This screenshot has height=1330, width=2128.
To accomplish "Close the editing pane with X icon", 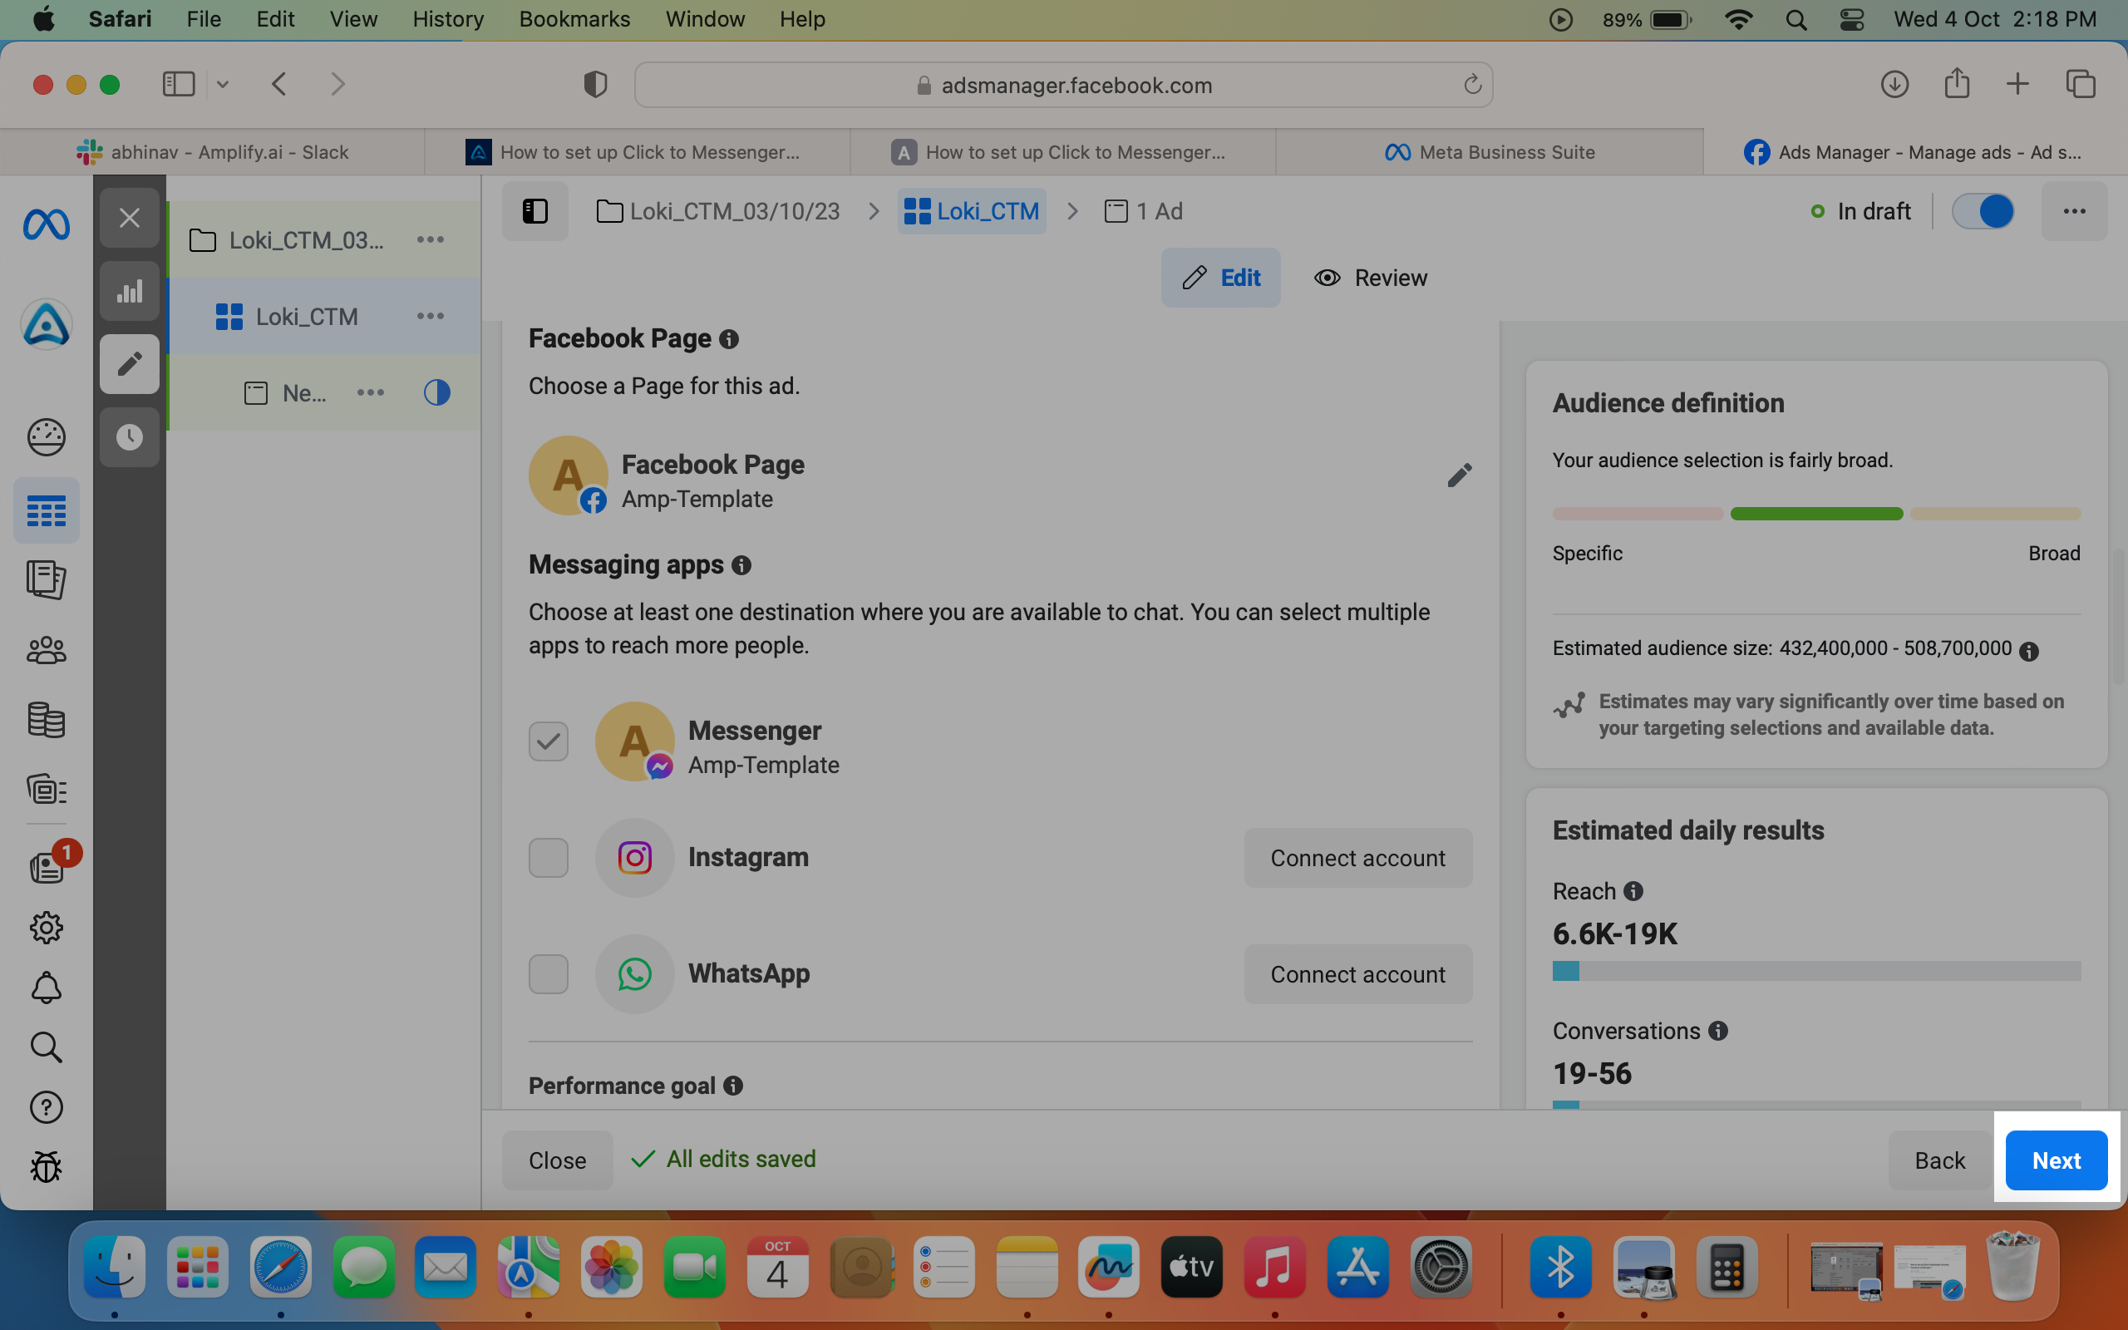I will tap(130, 218).
